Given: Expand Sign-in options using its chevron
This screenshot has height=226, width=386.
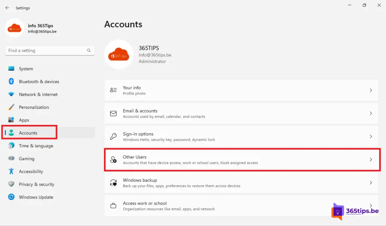Looking at the screenshot, I should coord(371,137).
